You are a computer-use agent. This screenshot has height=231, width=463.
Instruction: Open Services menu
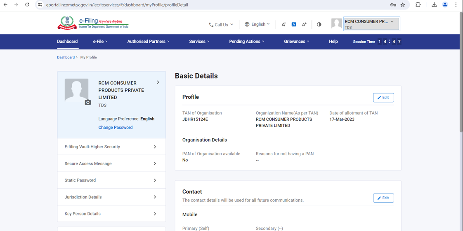(199, 42)
